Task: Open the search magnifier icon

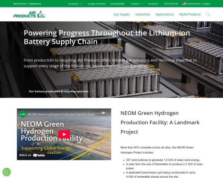Action: 208,14
